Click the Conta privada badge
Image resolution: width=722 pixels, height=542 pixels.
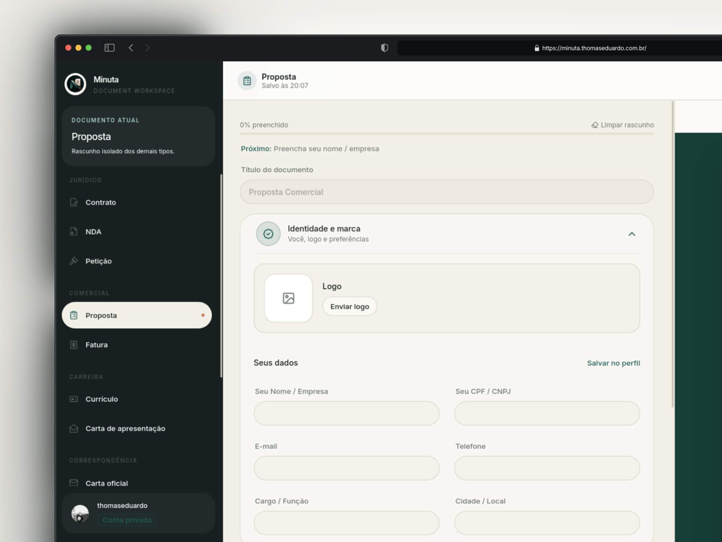click(127, 520)
